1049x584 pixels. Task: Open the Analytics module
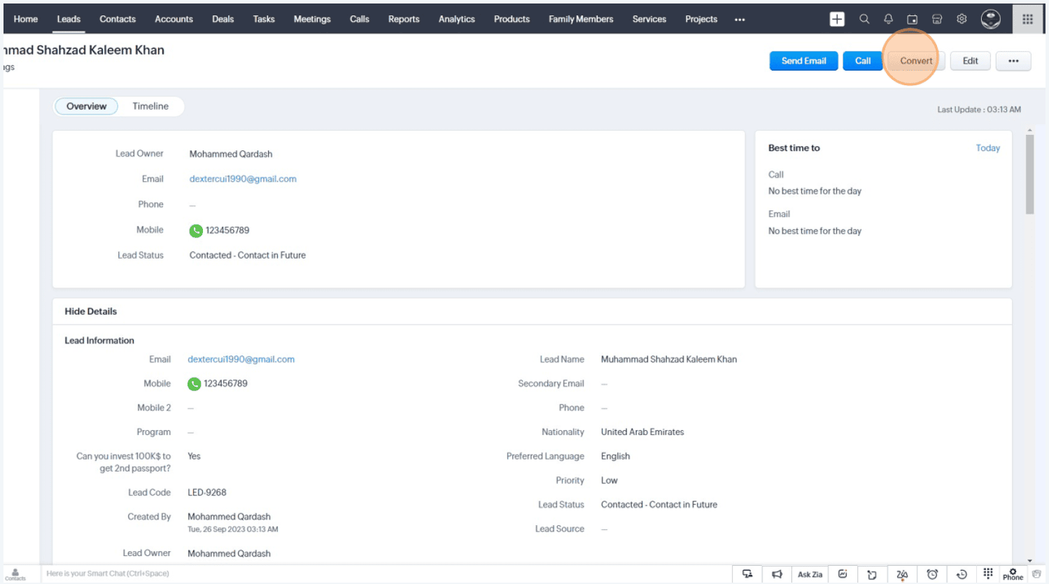[457, 19]
